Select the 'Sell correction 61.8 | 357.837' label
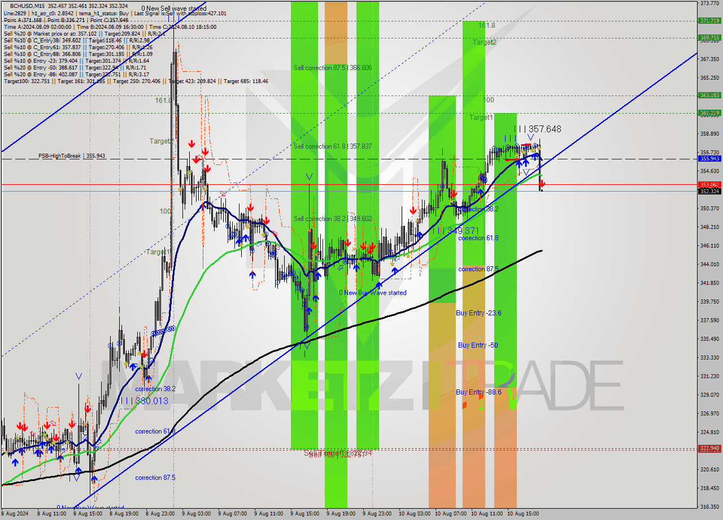This screenshot has width=723, height=520. pyautogui.click(x=333, y=146)
